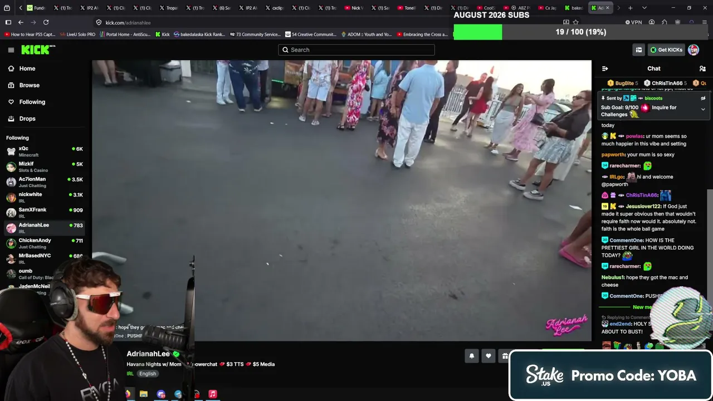The height and width of the screenshot is (401, 713).
Task: Open the AdrianahLee streamer name link
Action: [148, 354]
